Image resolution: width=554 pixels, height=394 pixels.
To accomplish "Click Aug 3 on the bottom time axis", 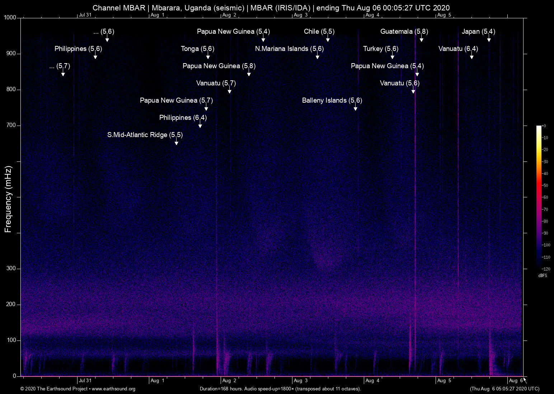I will point(301,381).
